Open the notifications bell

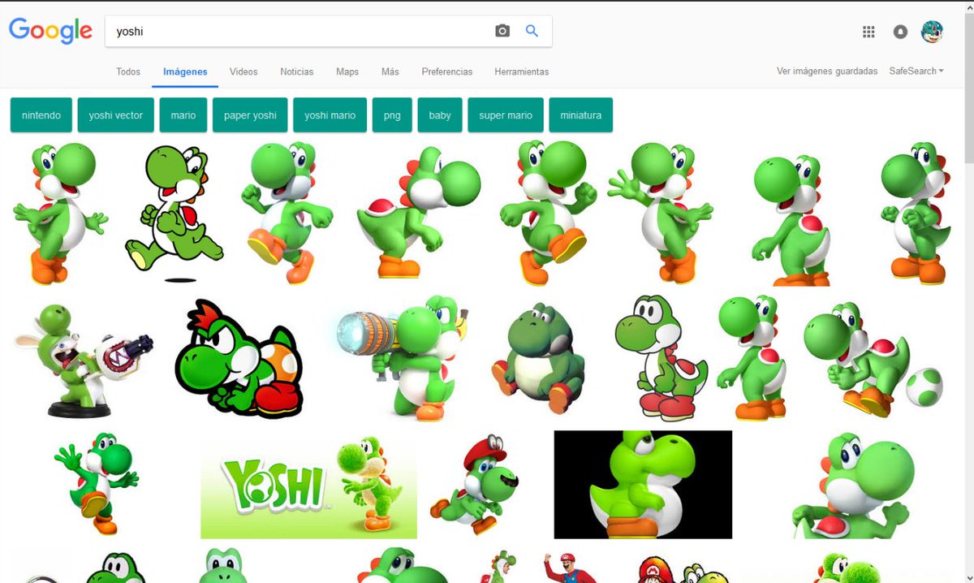[x=899, y=31]
